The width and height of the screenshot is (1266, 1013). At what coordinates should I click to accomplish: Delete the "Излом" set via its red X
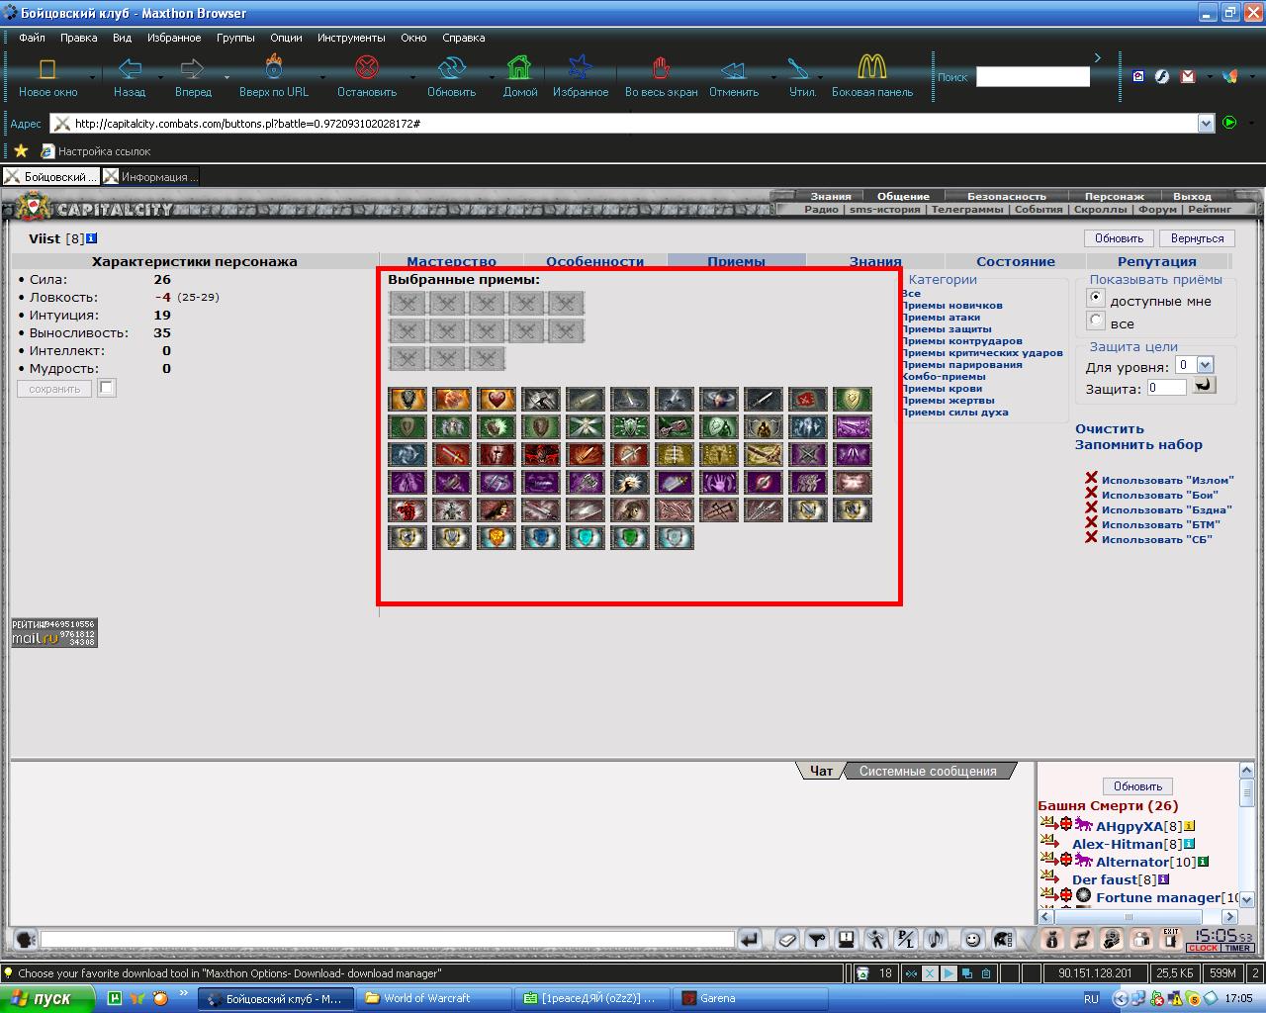(x=1091, y=479)
